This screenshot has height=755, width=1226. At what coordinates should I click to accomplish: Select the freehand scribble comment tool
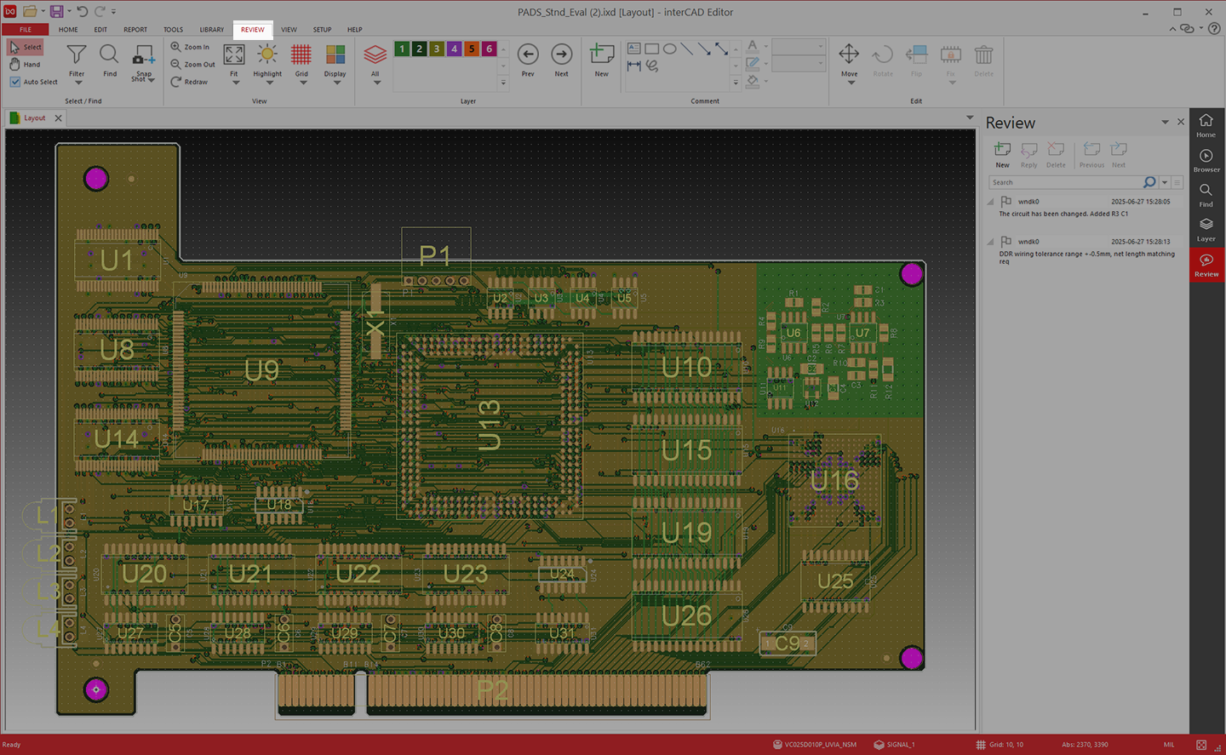(x=652, y=66)
